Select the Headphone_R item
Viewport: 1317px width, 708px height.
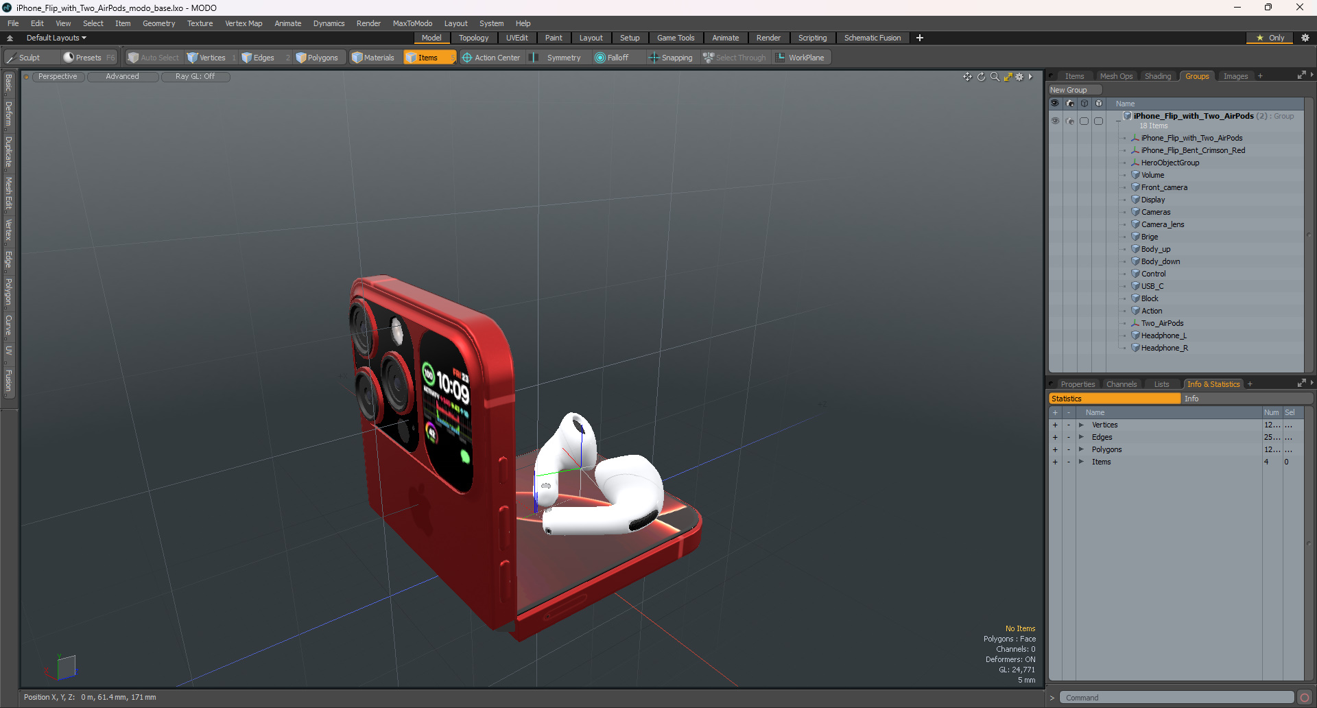tap(1164, 348)
